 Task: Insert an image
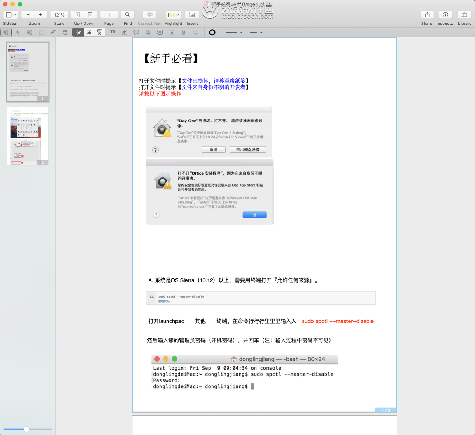(192, 15)
